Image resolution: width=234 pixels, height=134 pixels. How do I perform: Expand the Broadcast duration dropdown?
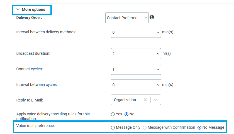click(136, 54)
